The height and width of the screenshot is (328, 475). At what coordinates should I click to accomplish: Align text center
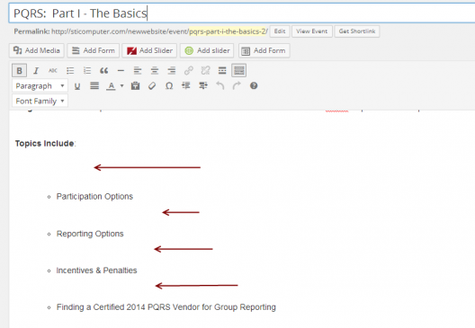155,70
